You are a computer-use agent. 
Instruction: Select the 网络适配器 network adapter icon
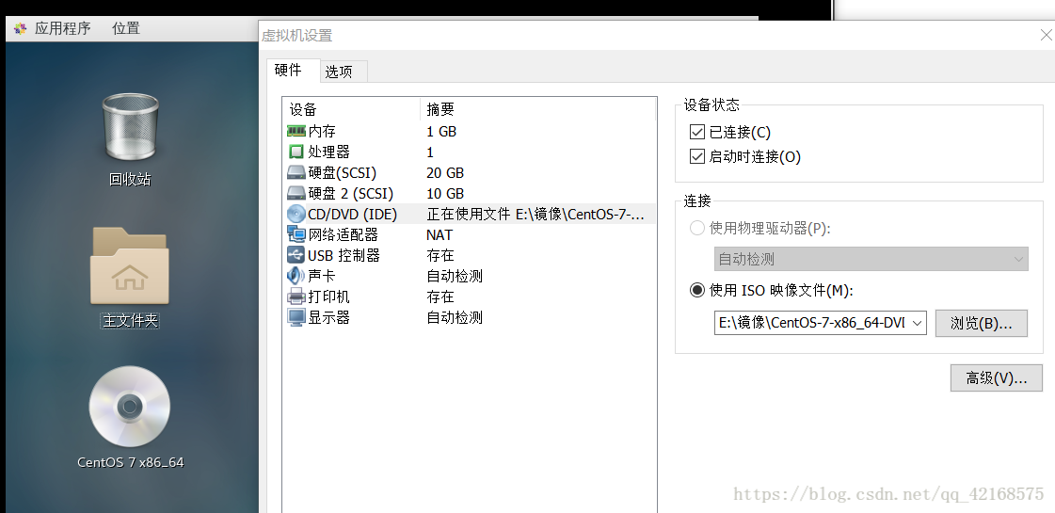pos(296,234)
